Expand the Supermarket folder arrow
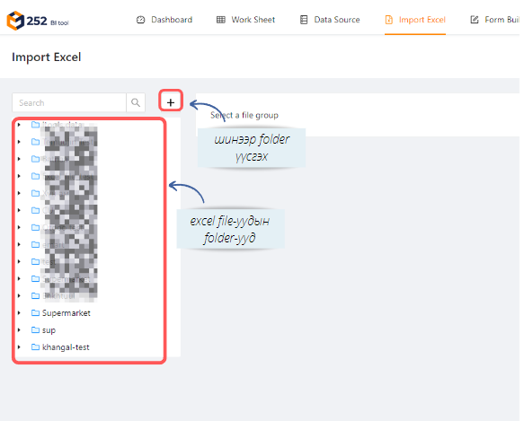The image size is (524, 421). pyautogui.click(x=19, y=312)
